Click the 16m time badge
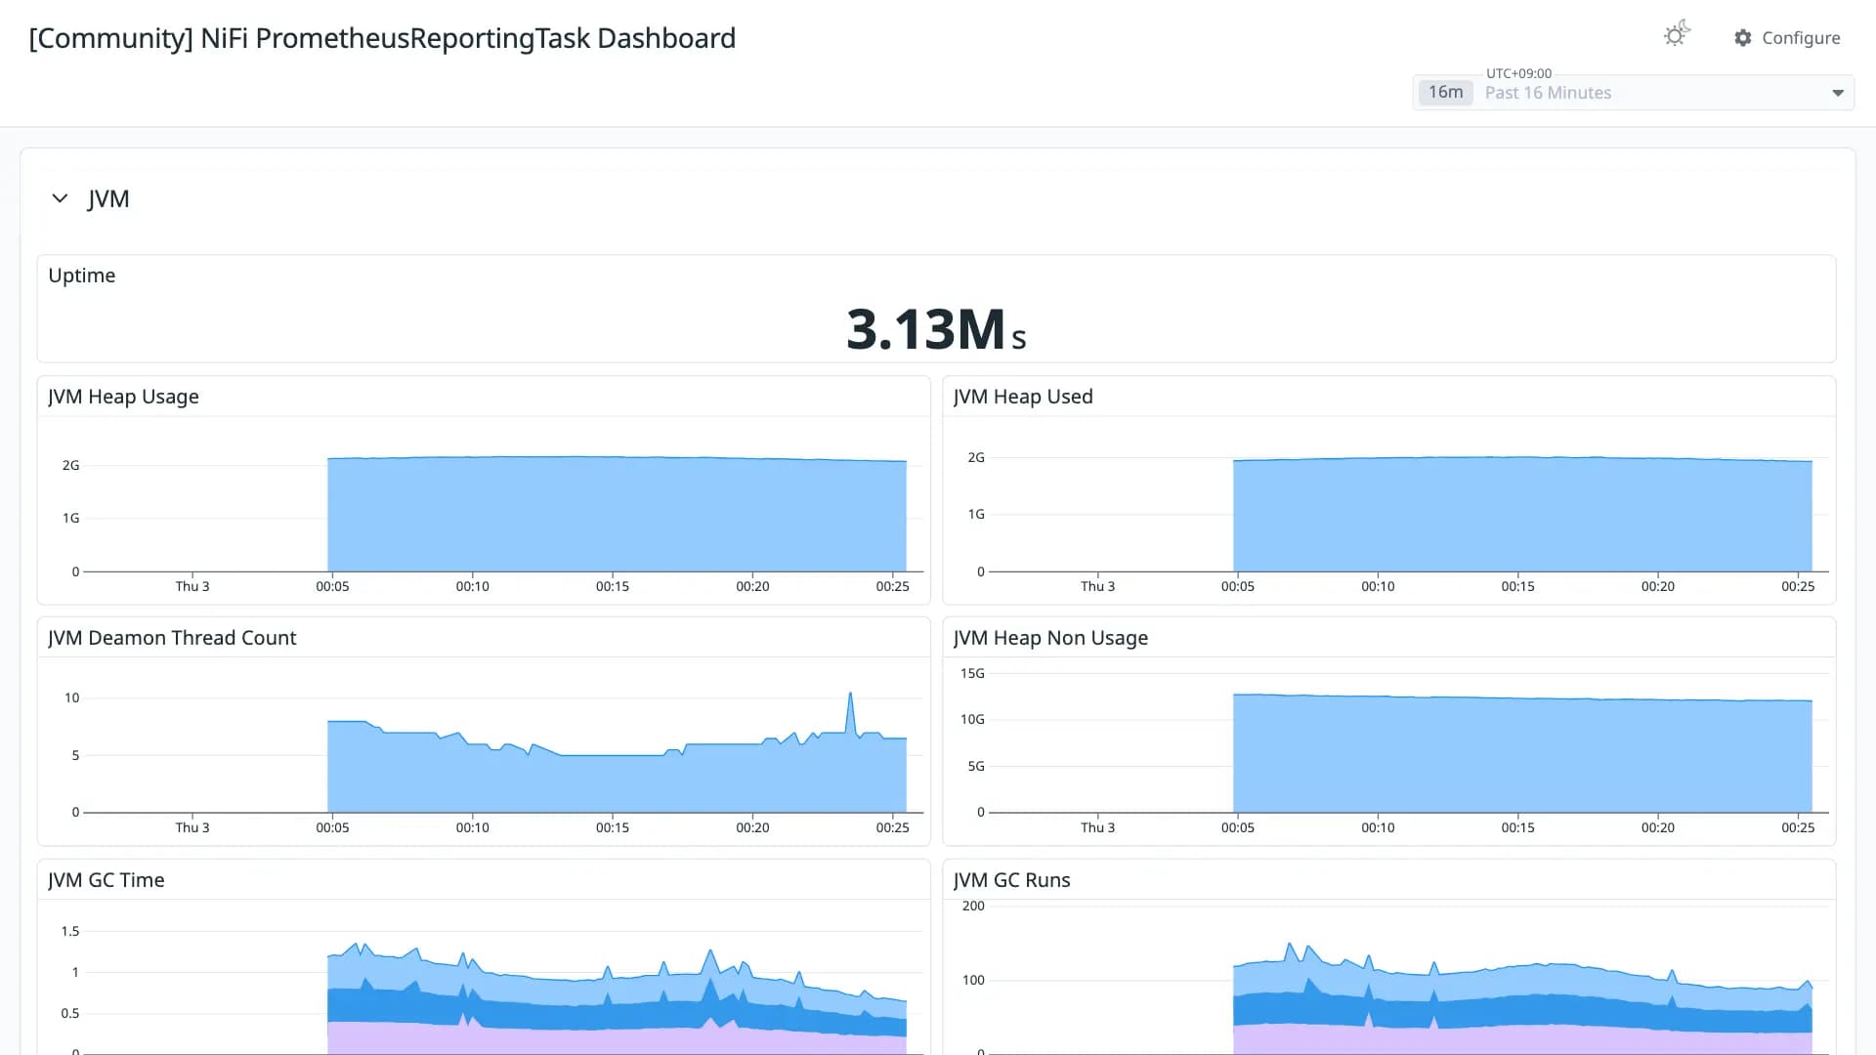This screenshot has height=1055, width=1876. (x=1445, y=93)
